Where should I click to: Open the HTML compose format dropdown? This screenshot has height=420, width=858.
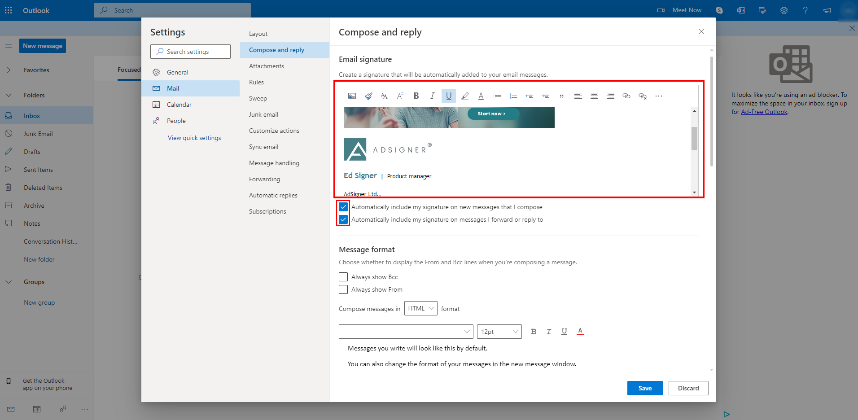point(421,308)
